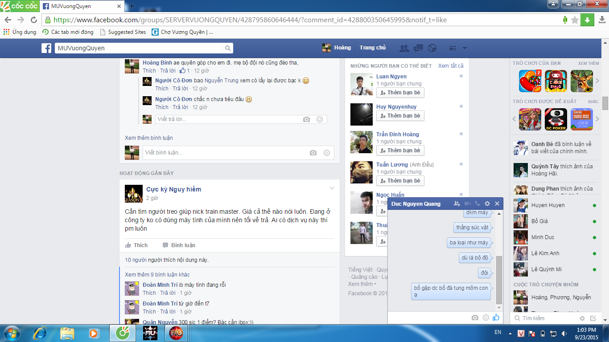Switch to the MUVuongQuyen browser tab
Viewport: 609px width, 342px height.
click(x=80, y=6)
